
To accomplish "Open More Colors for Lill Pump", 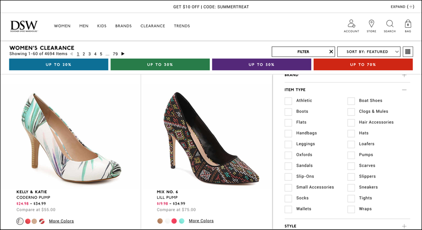I will pos(201,221).
